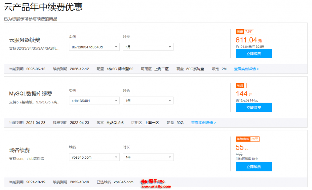Click the 云产品年中续费优惠 page heading
This screenshot has width=312, height=190.
(43, 7)
